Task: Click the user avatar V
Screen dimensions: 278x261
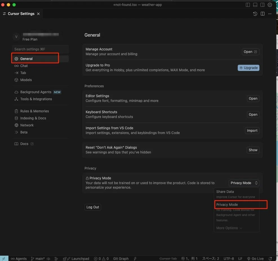Action: pos(16,37)
